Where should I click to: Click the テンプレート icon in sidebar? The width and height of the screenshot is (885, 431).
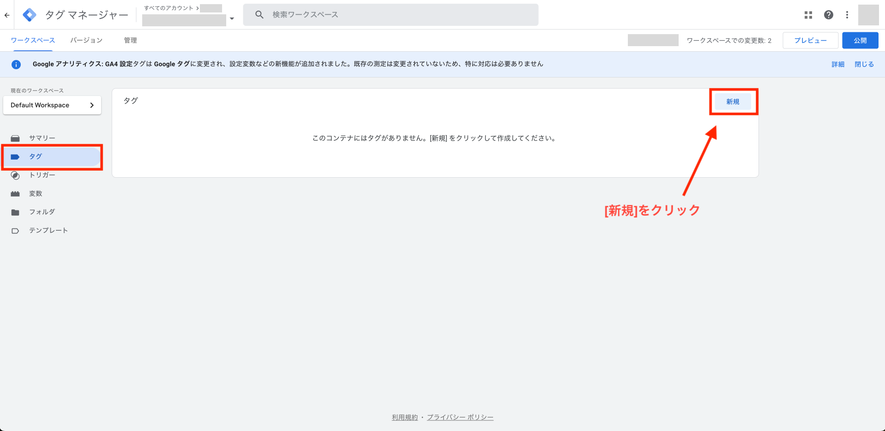[15, 231]
